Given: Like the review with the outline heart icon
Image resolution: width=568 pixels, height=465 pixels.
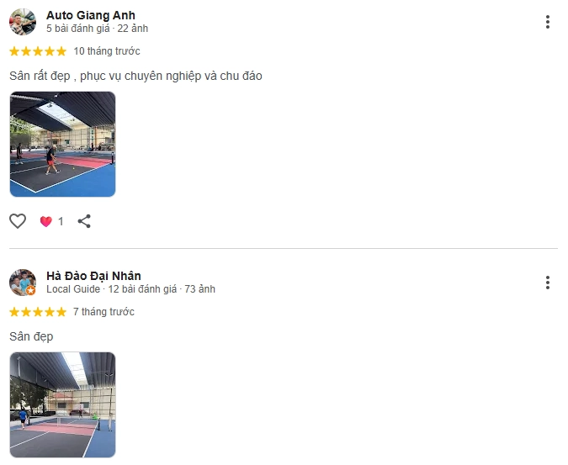Looking at the screenshot, I should pos(18,221).
